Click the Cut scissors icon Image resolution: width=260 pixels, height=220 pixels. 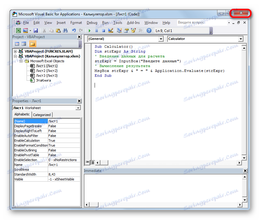44,31
